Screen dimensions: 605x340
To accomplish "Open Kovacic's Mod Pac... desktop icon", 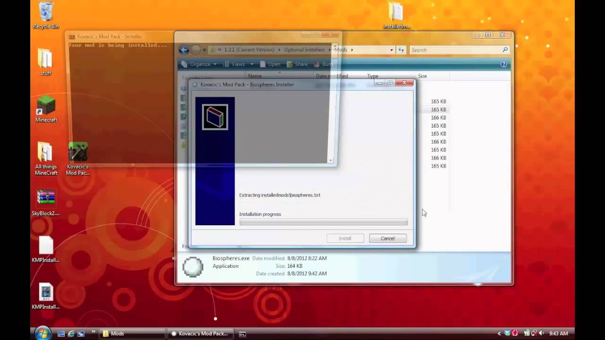I will tap(78, 159).
